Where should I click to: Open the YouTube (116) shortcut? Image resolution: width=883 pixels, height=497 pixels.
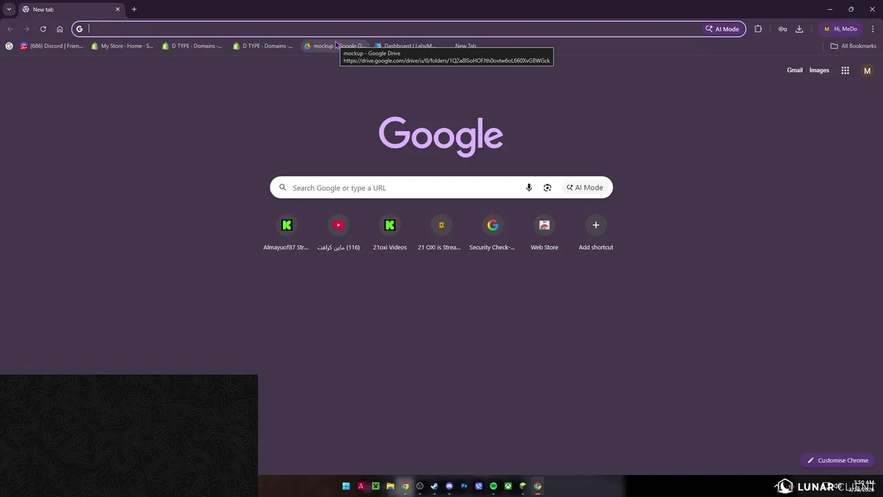338,233
